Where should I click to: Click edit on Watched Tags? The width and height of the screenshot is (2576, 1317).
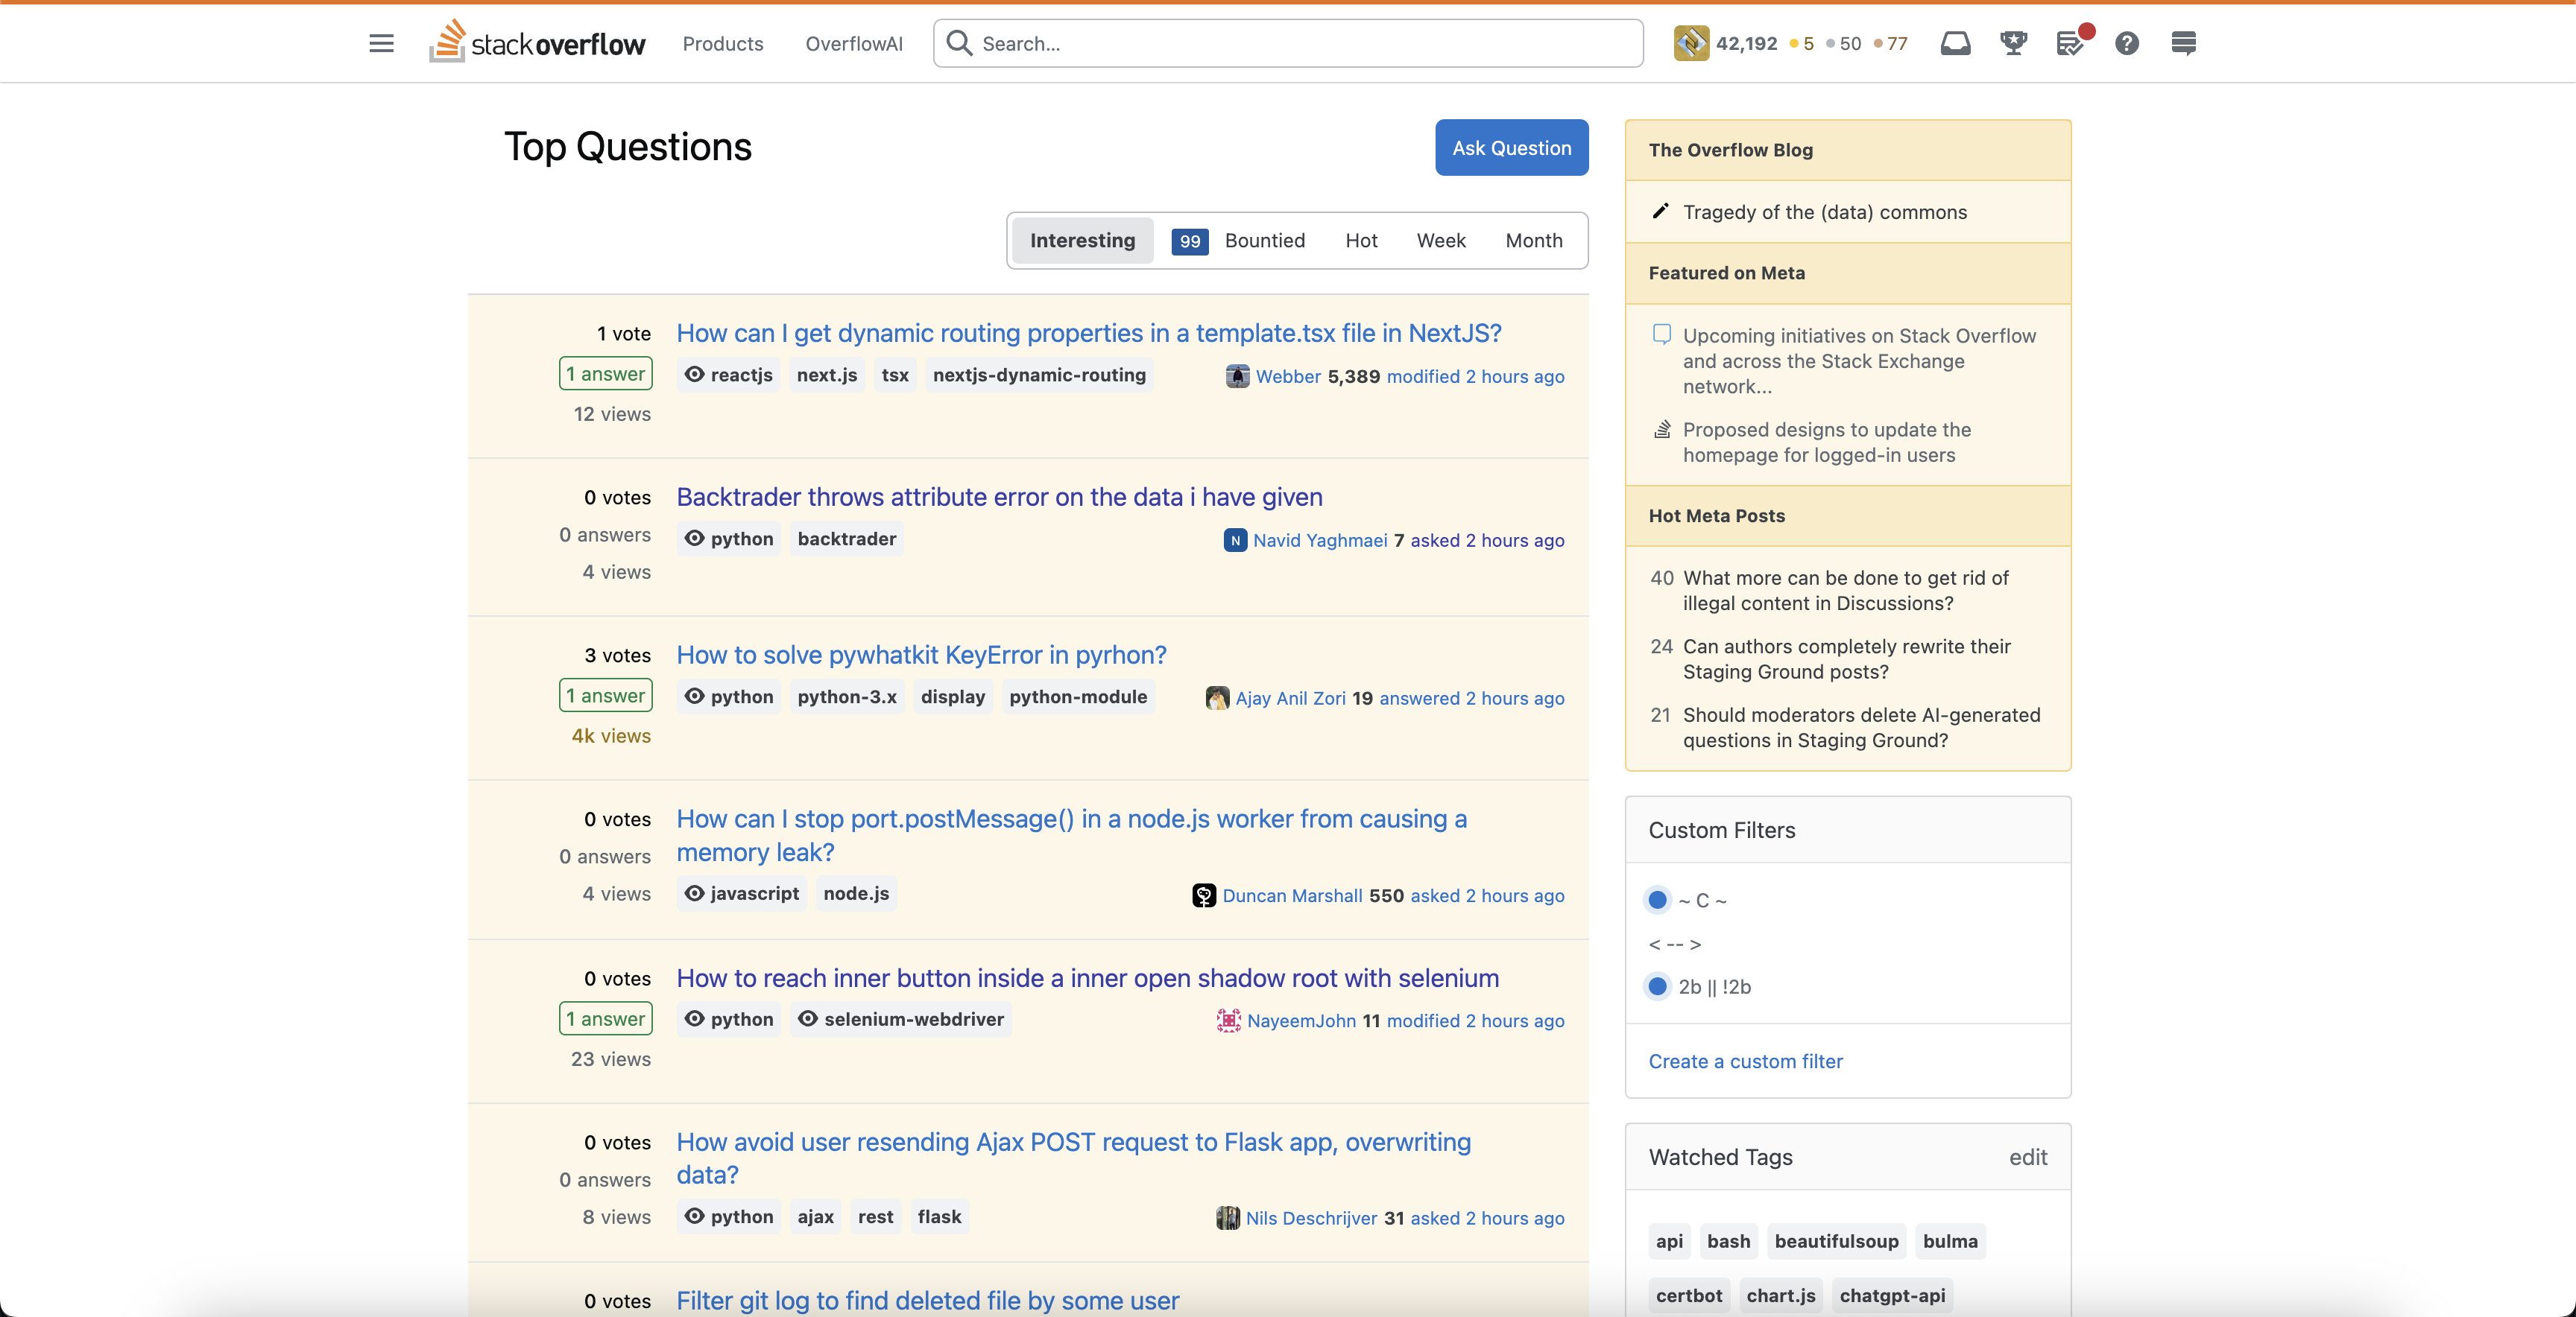(x=2027, y=1157)
